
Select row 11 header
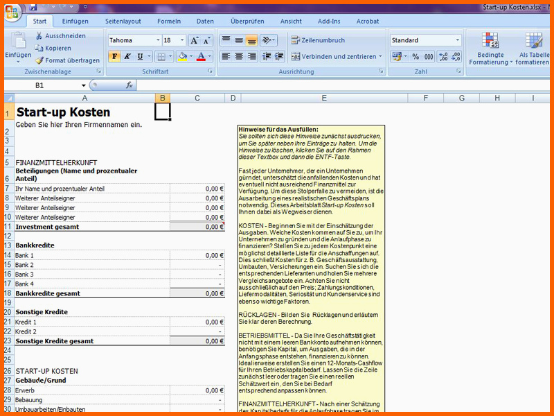point(8,227)
